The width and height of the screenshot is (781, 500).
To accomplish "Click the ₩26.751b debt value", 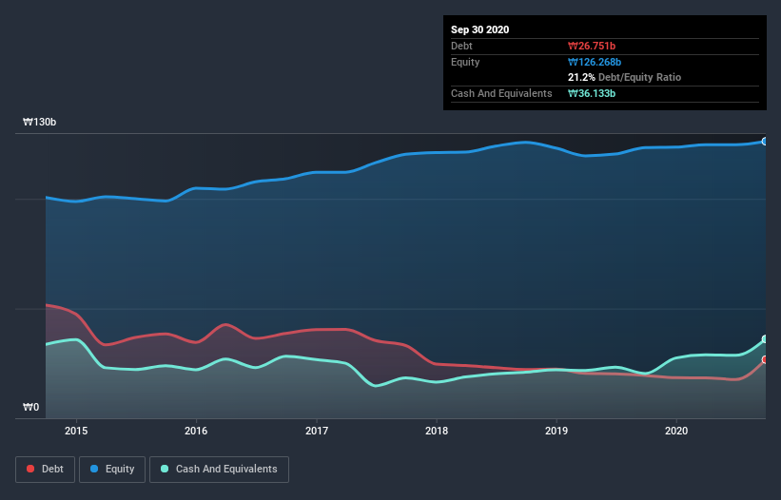I will pos(592,46).
